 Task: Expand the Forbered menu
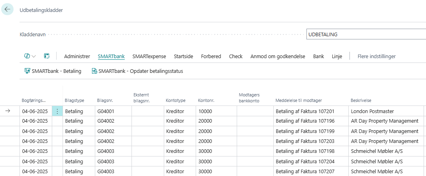click(x=211, y=56)
